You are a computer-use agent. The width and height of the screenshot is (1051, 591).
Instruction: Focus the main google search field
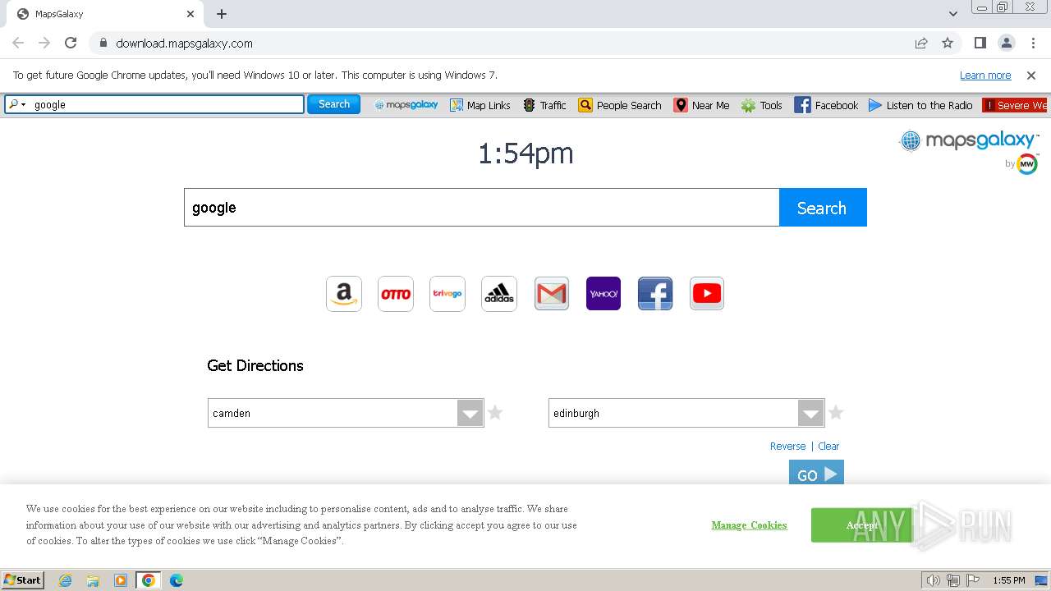click(481, 208)
